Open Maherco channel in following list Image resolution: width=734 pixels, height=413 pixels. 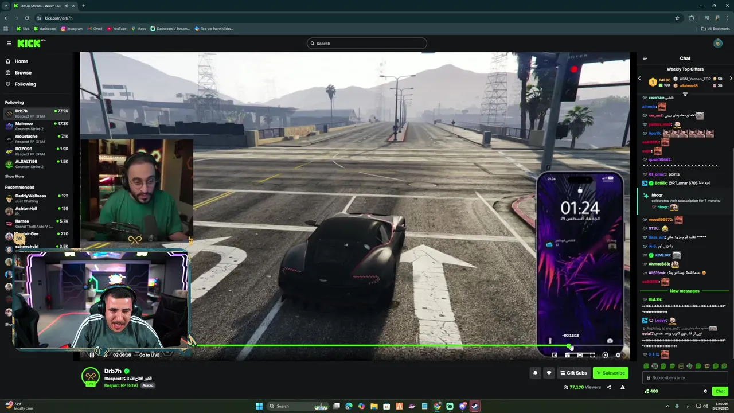coord(37,126)
